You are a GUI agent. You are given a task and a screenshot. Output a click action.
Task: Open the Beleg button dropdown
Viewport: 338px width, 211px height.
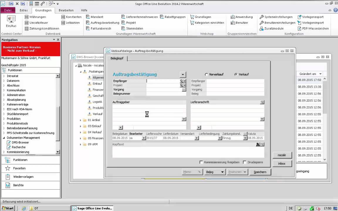[222, 172]
